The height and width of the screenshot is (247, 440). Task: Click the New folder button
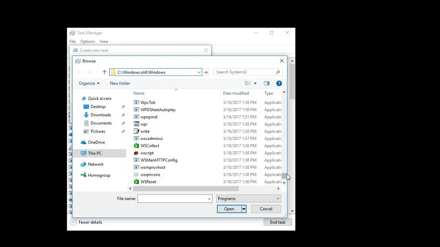point(120,83)
